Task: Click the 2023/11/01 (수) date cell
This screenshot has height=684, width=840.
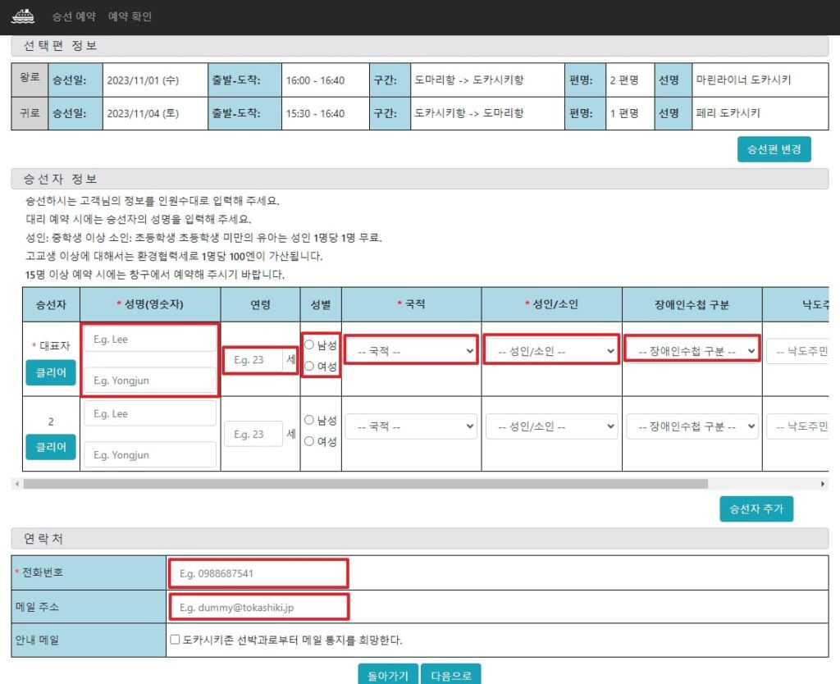Action: tap(155, 80)
